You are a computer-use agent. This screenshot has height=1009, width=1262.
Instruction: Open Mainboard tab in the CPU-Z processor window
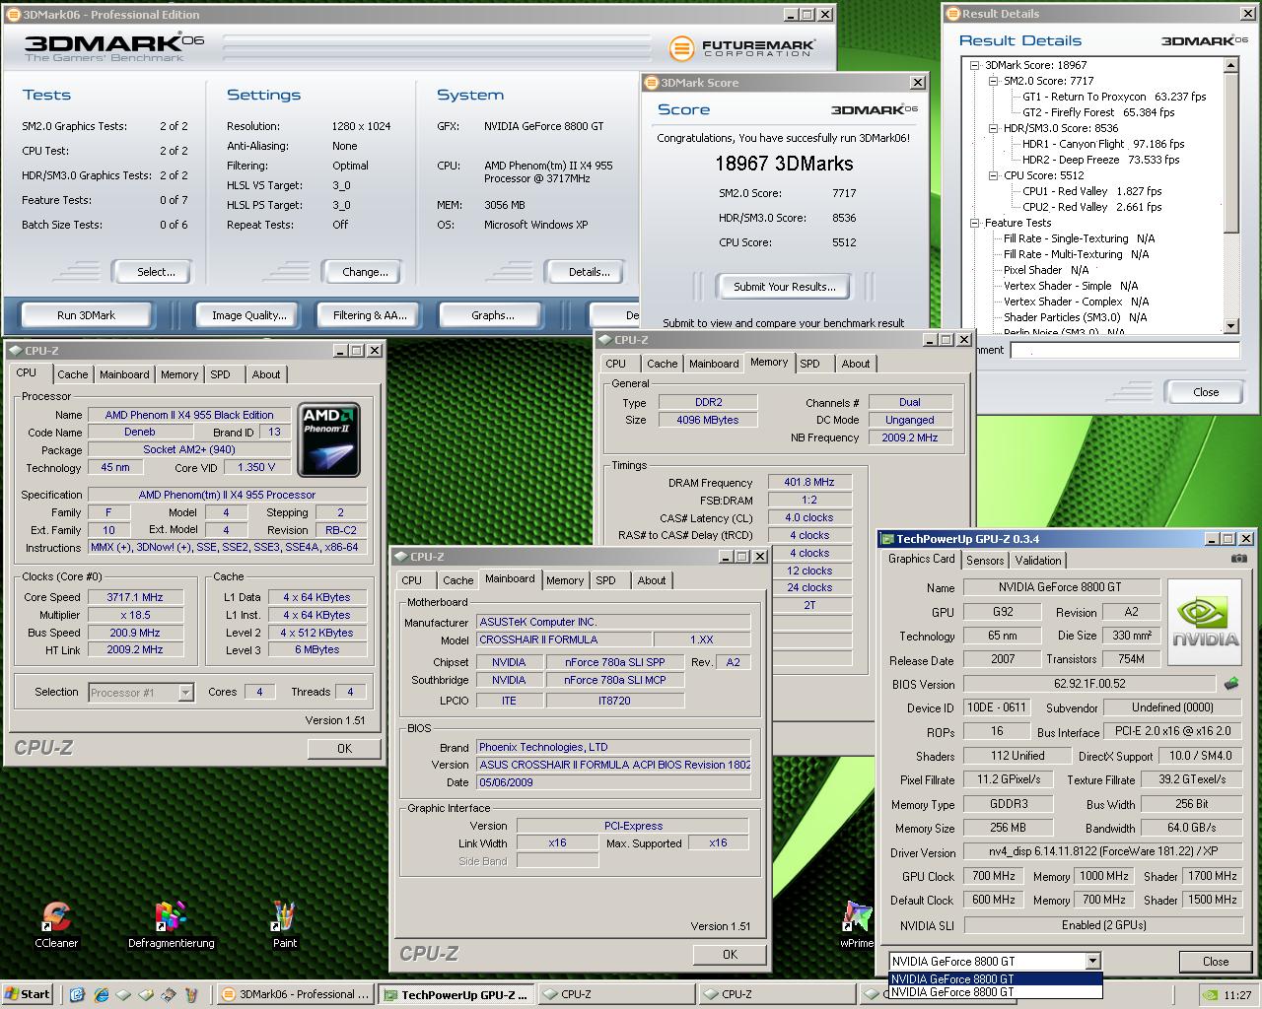click(x=124, y=374)
